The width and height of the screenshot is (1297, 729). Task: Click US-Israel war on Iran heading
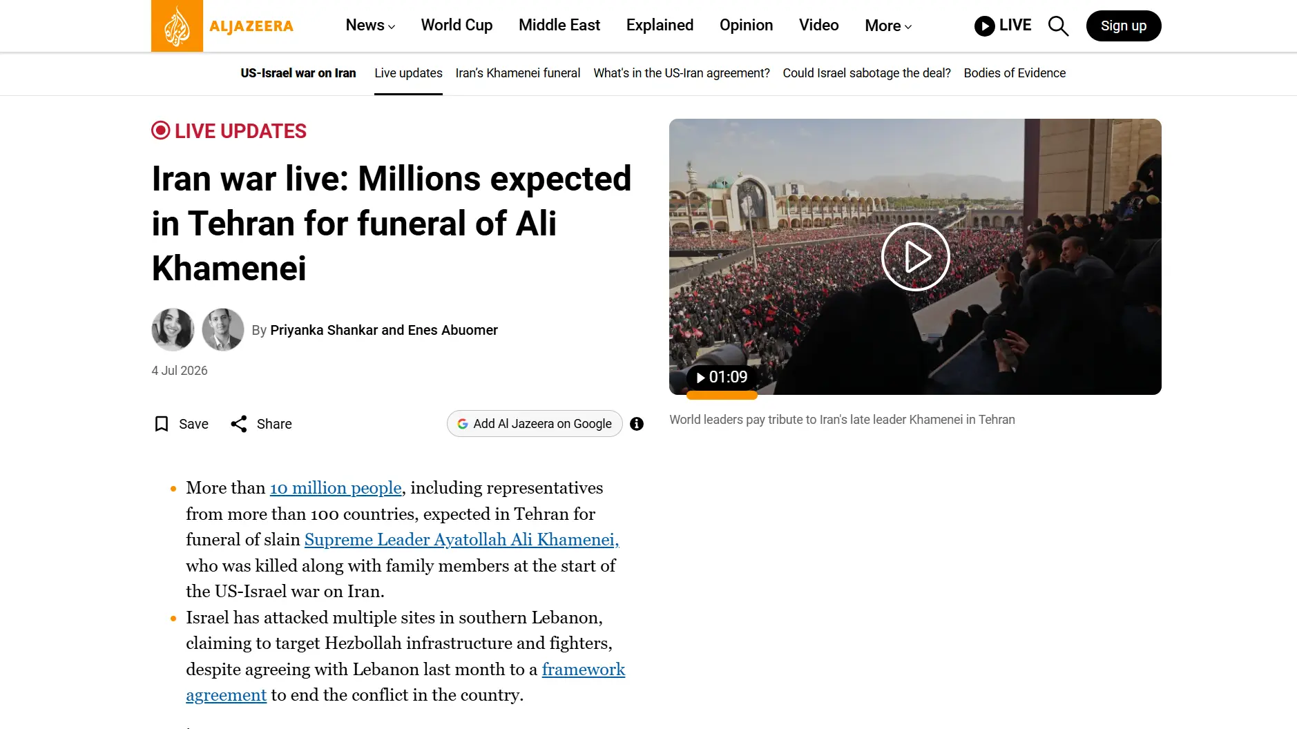click(298, 73)
